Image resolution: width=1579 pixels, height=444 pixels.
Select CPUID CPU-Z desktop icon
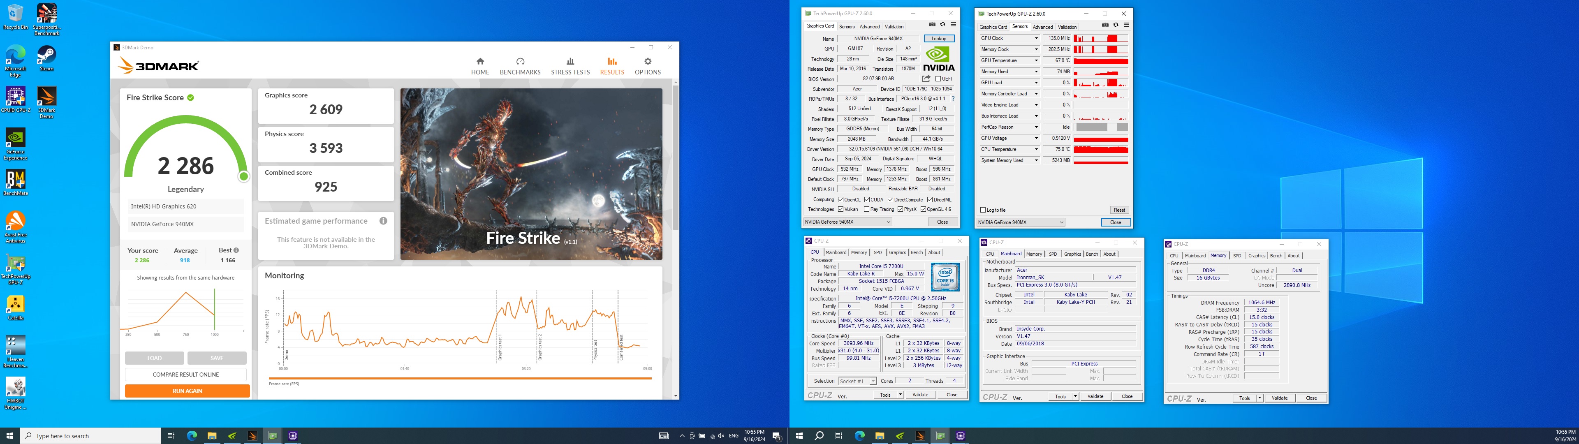[15, 99]
